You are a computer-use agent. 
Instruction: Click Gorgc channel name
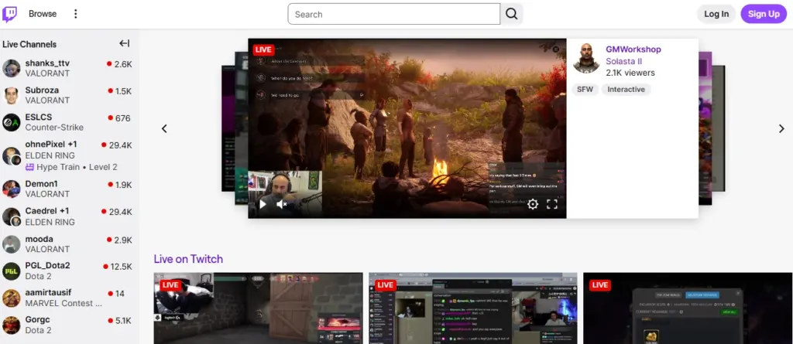pyautogui.click(x=37, y=320)
